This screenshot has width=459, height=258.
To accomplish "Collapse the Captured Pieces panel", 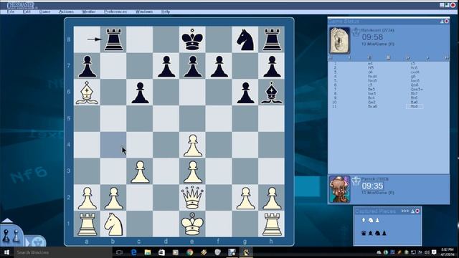I will (x=412, y=211).
